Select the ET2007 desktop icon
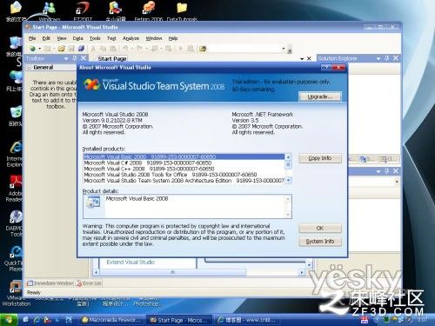 pos(83,11)
